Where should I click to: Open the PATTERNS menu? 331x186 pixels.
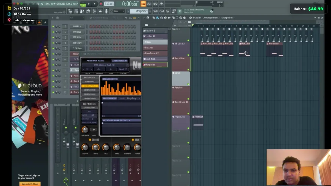pyautogui.click(x=45, y=4)
